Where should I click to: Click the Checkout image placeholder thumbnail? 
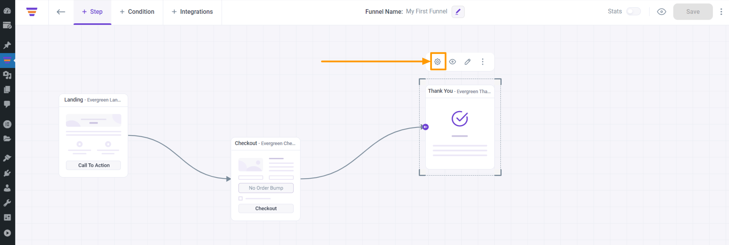251,165
